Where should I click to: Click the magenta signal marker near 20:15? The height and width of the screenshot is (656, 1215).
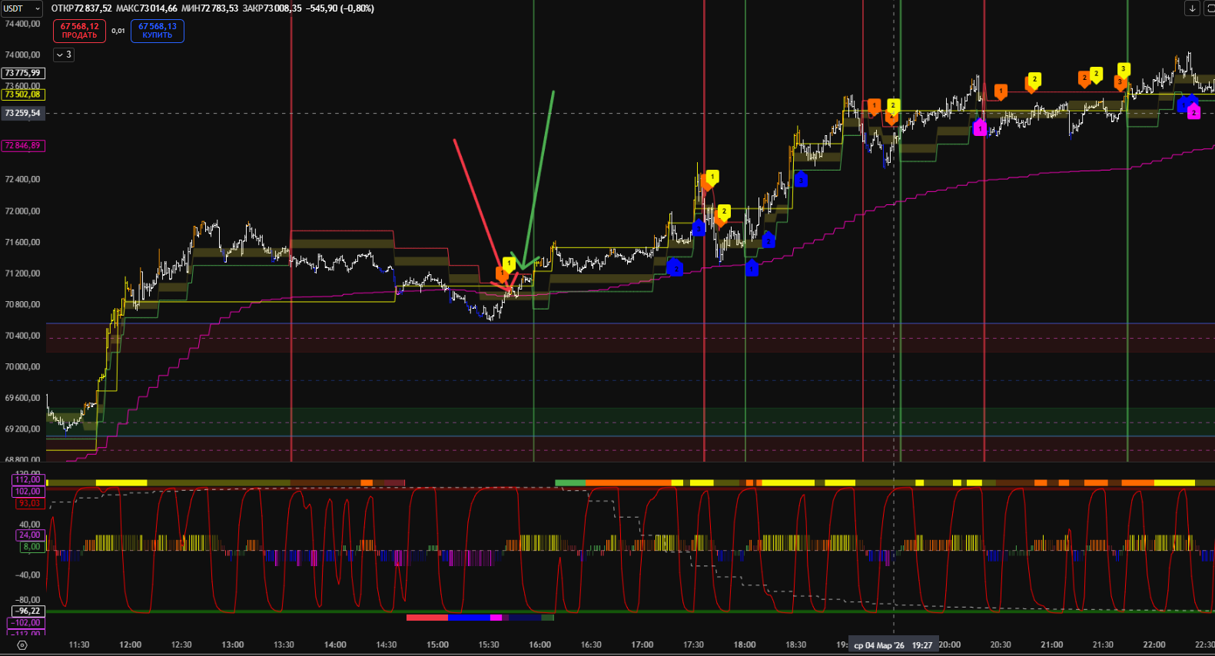(x=979, y=128)
